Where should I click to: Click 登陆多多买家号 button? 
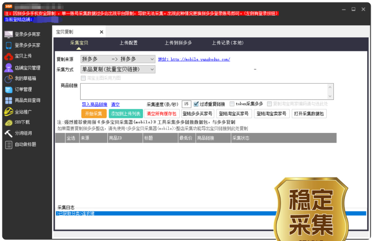tap(198, 113)
